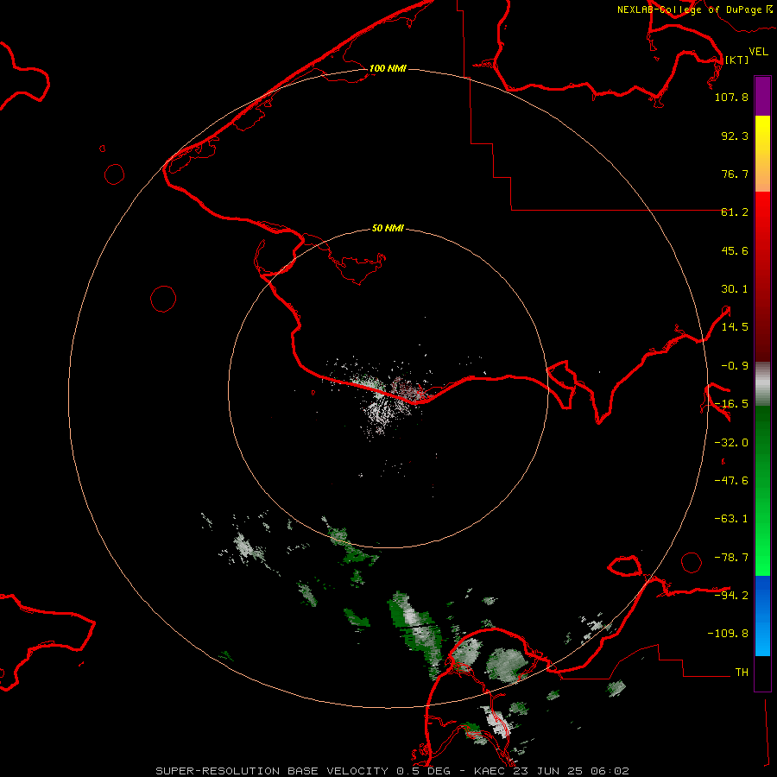Pick the purple segment of the velocity color bar
The height and width of the screenshot is (777, 777).
[762, 97]
